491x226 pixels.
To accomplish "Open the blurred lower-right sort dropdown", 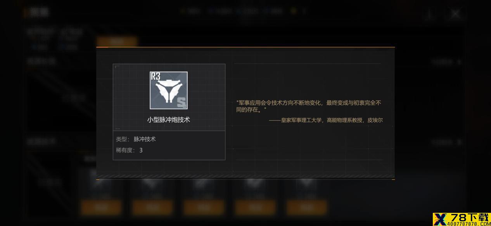I will pyautogui.click(x=446, y=142).
